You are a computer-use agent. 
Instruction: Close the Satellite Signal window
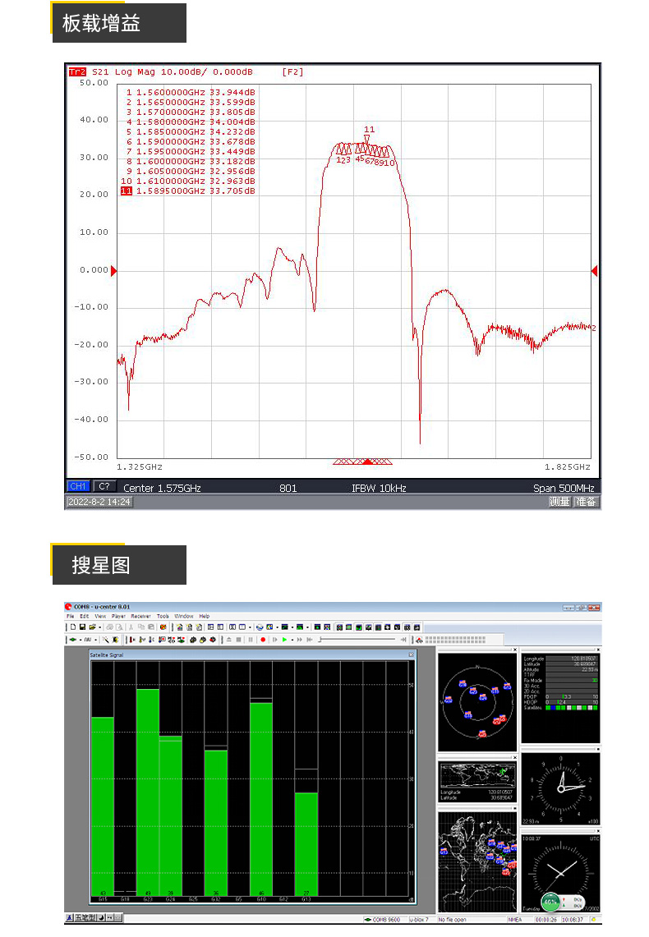click(411, 655)
